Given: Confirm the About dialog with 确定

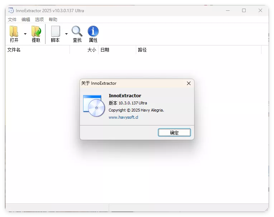Looking at the screenshot, I should coord(174,133).
